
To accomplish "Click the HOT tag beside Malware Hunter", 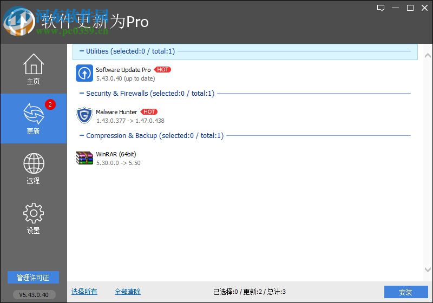I will [149, 112].
